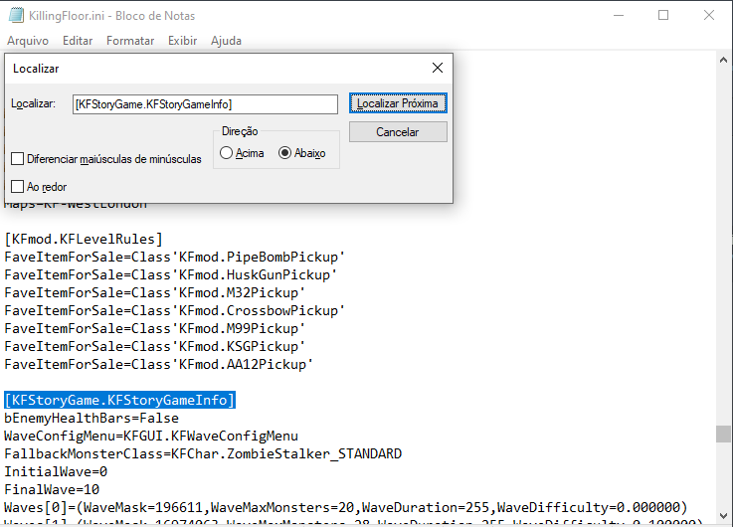Open the Ajuda menu
The width and height of the screenshot is (733, 527).
tap(226, 41)
